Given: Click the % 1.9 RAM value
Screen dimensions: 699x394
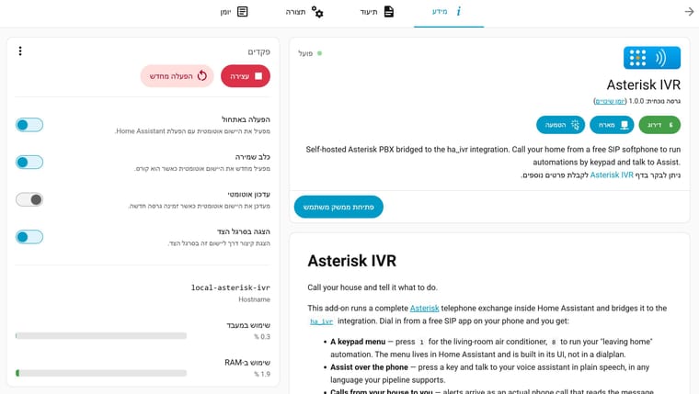Looking at the screenshot, I should (262, 374).
